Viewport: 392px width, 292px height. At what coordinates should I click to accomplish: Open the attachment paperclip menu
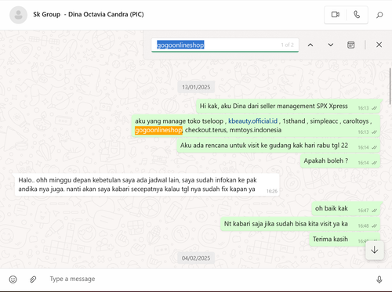(33, 279)
